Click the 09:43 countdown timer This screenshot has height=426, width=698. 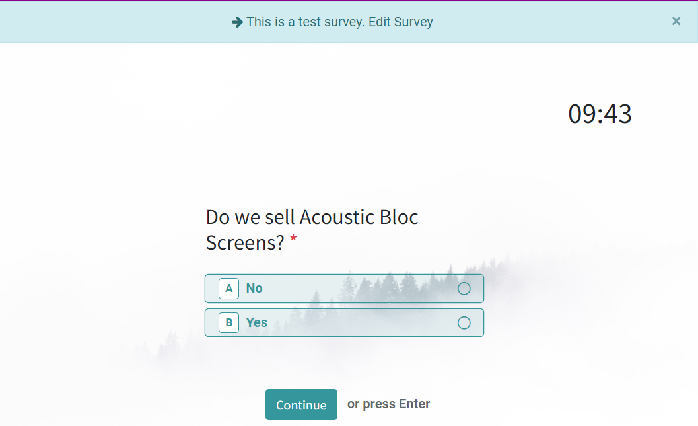point(600,114)
